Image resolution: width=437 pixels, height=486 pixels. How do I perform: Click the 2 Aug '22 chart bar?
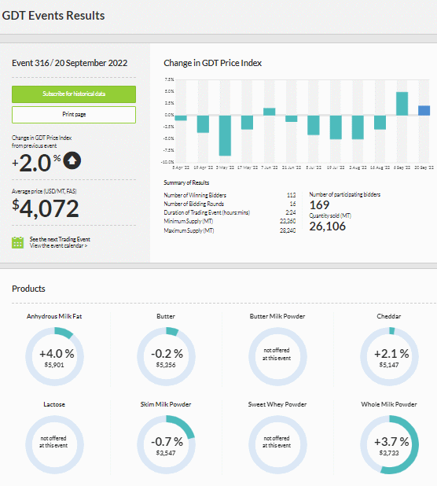pos(358,127)
